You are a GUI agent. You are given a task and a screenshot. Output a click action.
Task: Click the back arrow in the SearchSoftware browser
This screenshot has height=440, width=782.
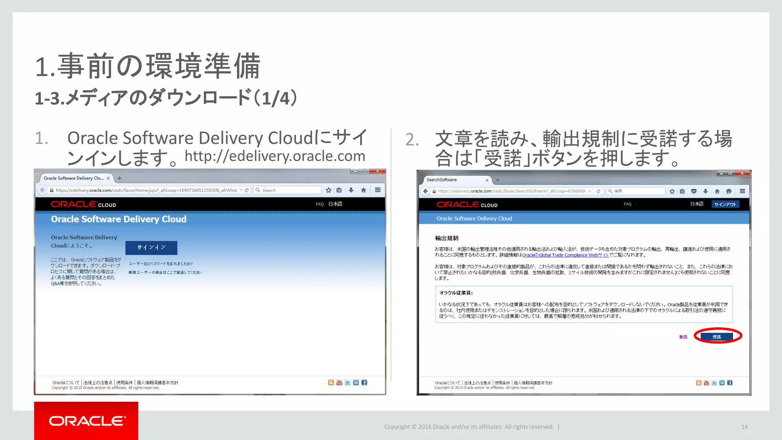point(425,191)
